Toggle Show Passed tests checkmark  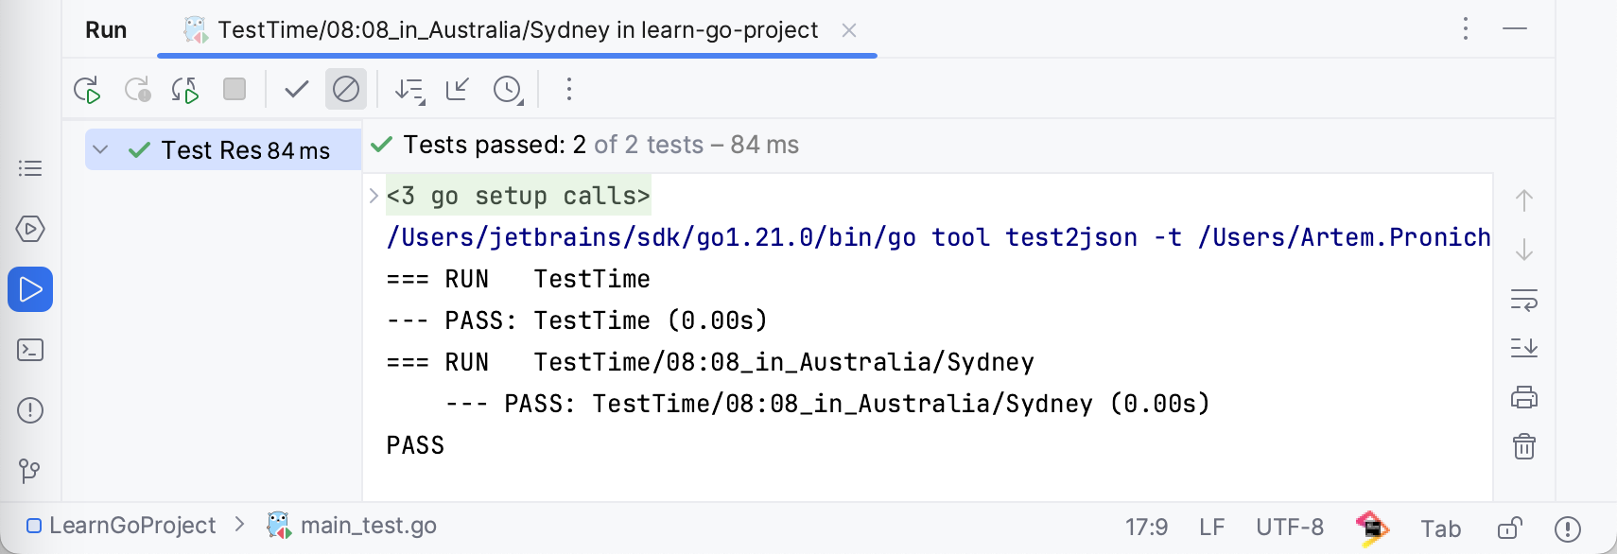click(x=297, y=90)
